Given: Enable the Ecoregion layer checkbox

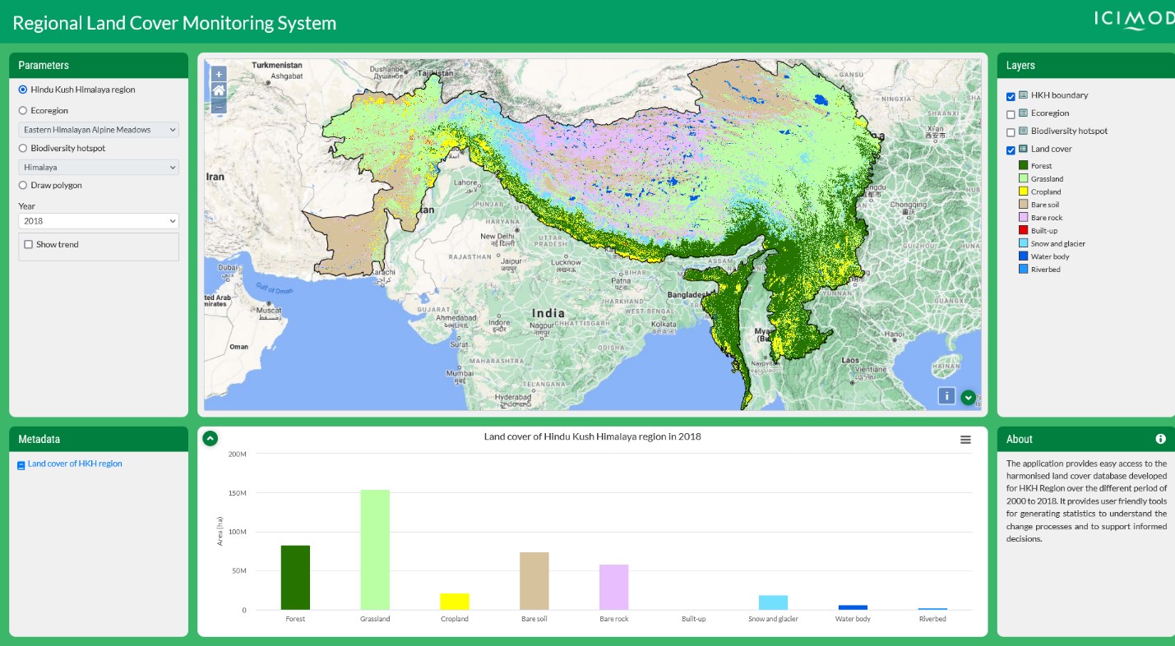Looking at the screenshot, I should [1011, 114].
